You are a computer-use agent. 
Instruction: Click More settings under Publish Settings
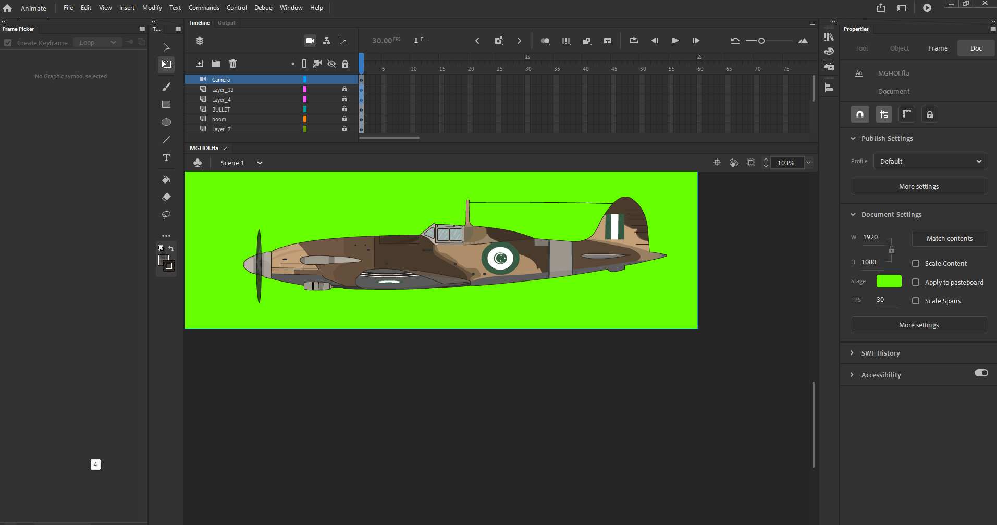[918, 186]
